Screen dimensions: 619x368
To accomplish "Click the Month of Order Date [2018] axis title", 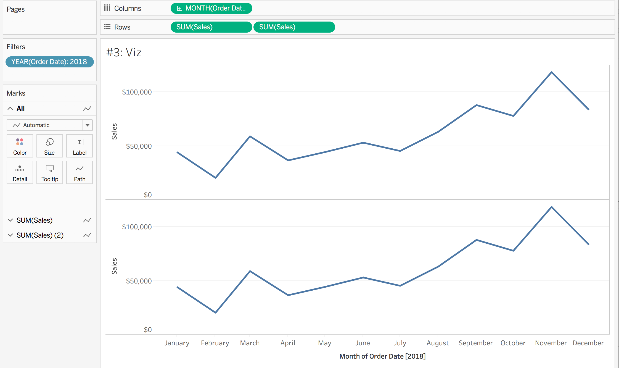I will tap(382, 356).
